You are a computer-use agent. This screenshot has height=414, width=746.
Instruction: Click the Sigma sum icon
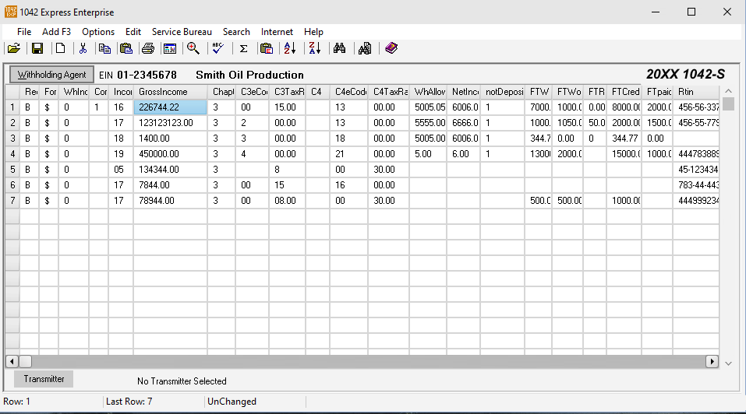pyautogui.click(x=243, y=48)
